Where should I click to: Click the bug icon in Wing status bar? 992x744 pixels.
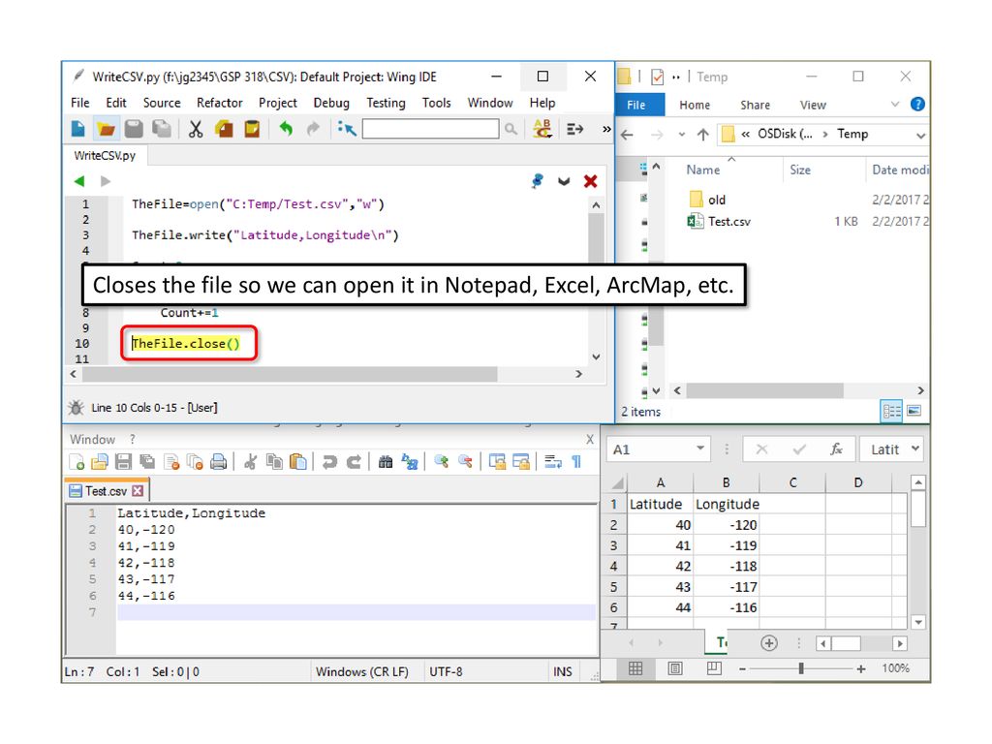click(76, 408)
